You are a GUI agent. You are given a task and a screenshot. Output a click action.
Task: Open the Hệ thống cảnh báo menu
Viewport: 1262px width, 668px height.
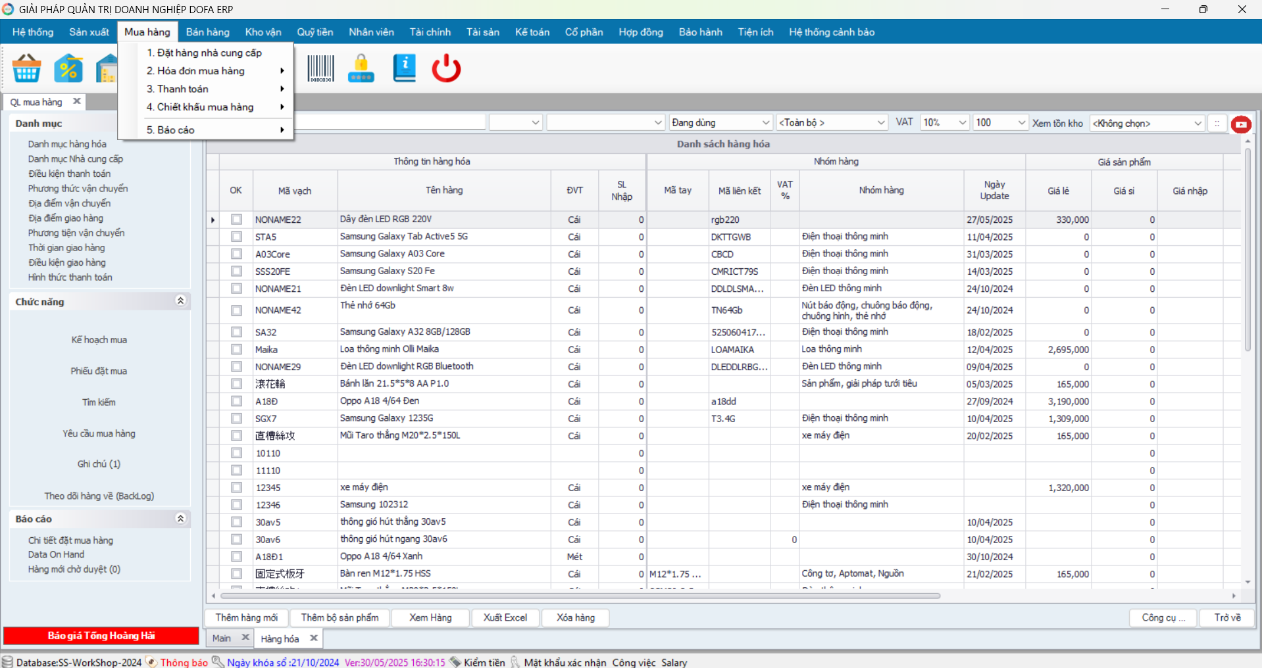pos(832,32)
